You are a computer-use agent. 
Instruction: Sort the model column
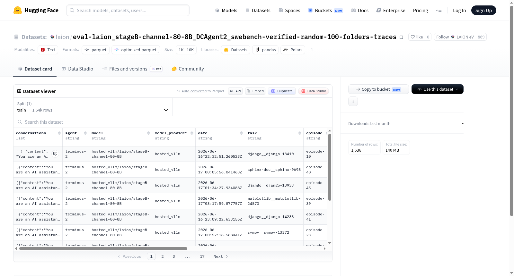[x=148, y=133]
